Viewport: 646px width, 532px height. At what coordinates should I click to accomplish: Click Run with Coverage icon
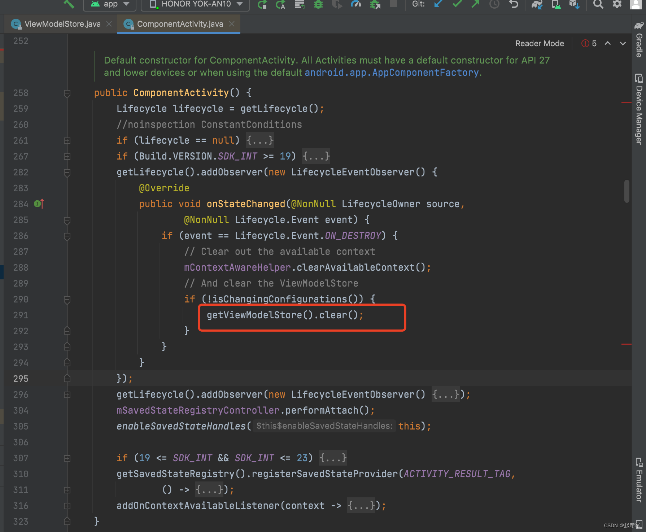coord(337,4)
